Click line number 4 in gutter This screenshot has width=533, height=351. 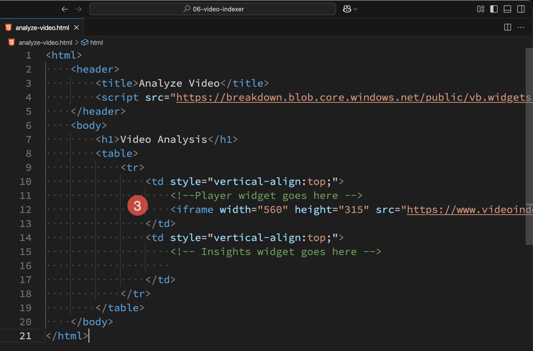[29, 98]
